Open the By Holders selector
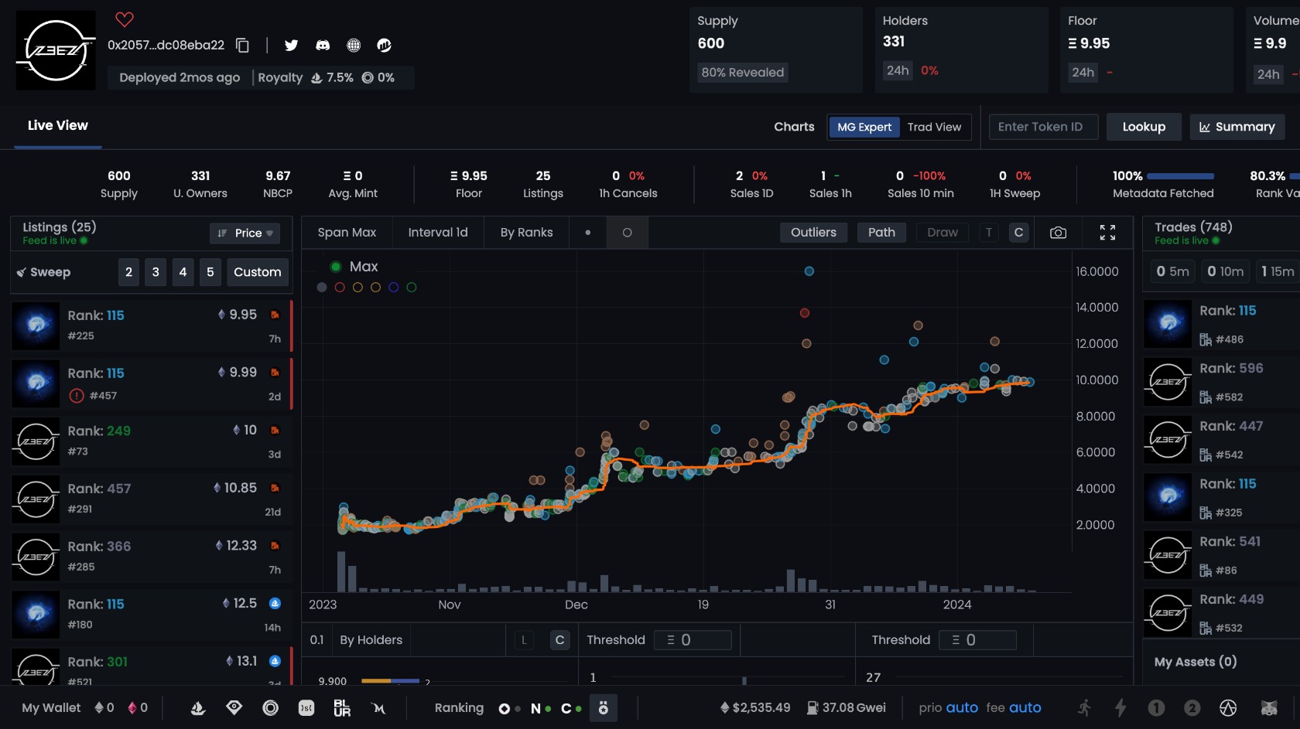 tap(371, 640)
